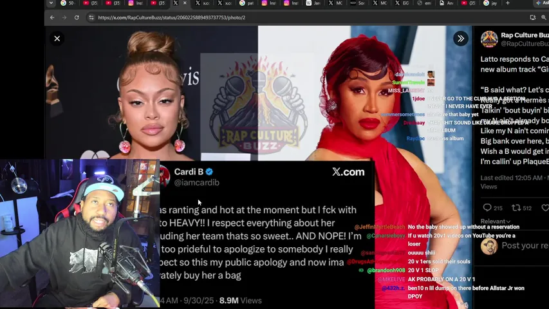Click @JeffinMyrtleBeach chat username
The height and width of the screenshot is (309, 549).
click(380, 227)
